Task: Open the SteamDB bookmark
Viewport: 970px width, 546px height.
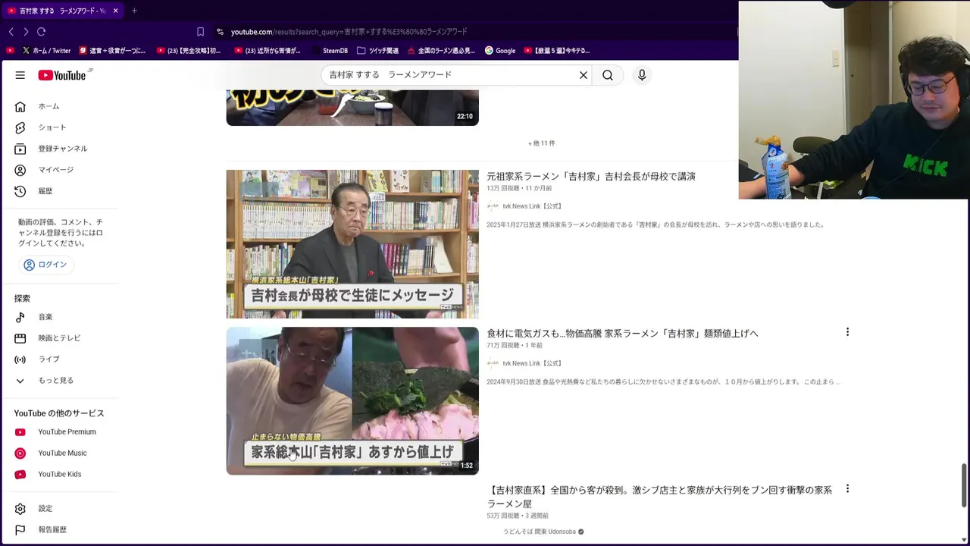Action: (x=330, y=51)
